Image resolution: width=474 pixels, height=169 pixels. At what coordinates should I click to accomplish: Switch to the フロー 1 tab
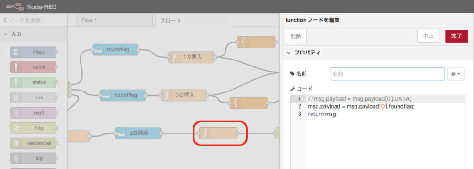193,21
